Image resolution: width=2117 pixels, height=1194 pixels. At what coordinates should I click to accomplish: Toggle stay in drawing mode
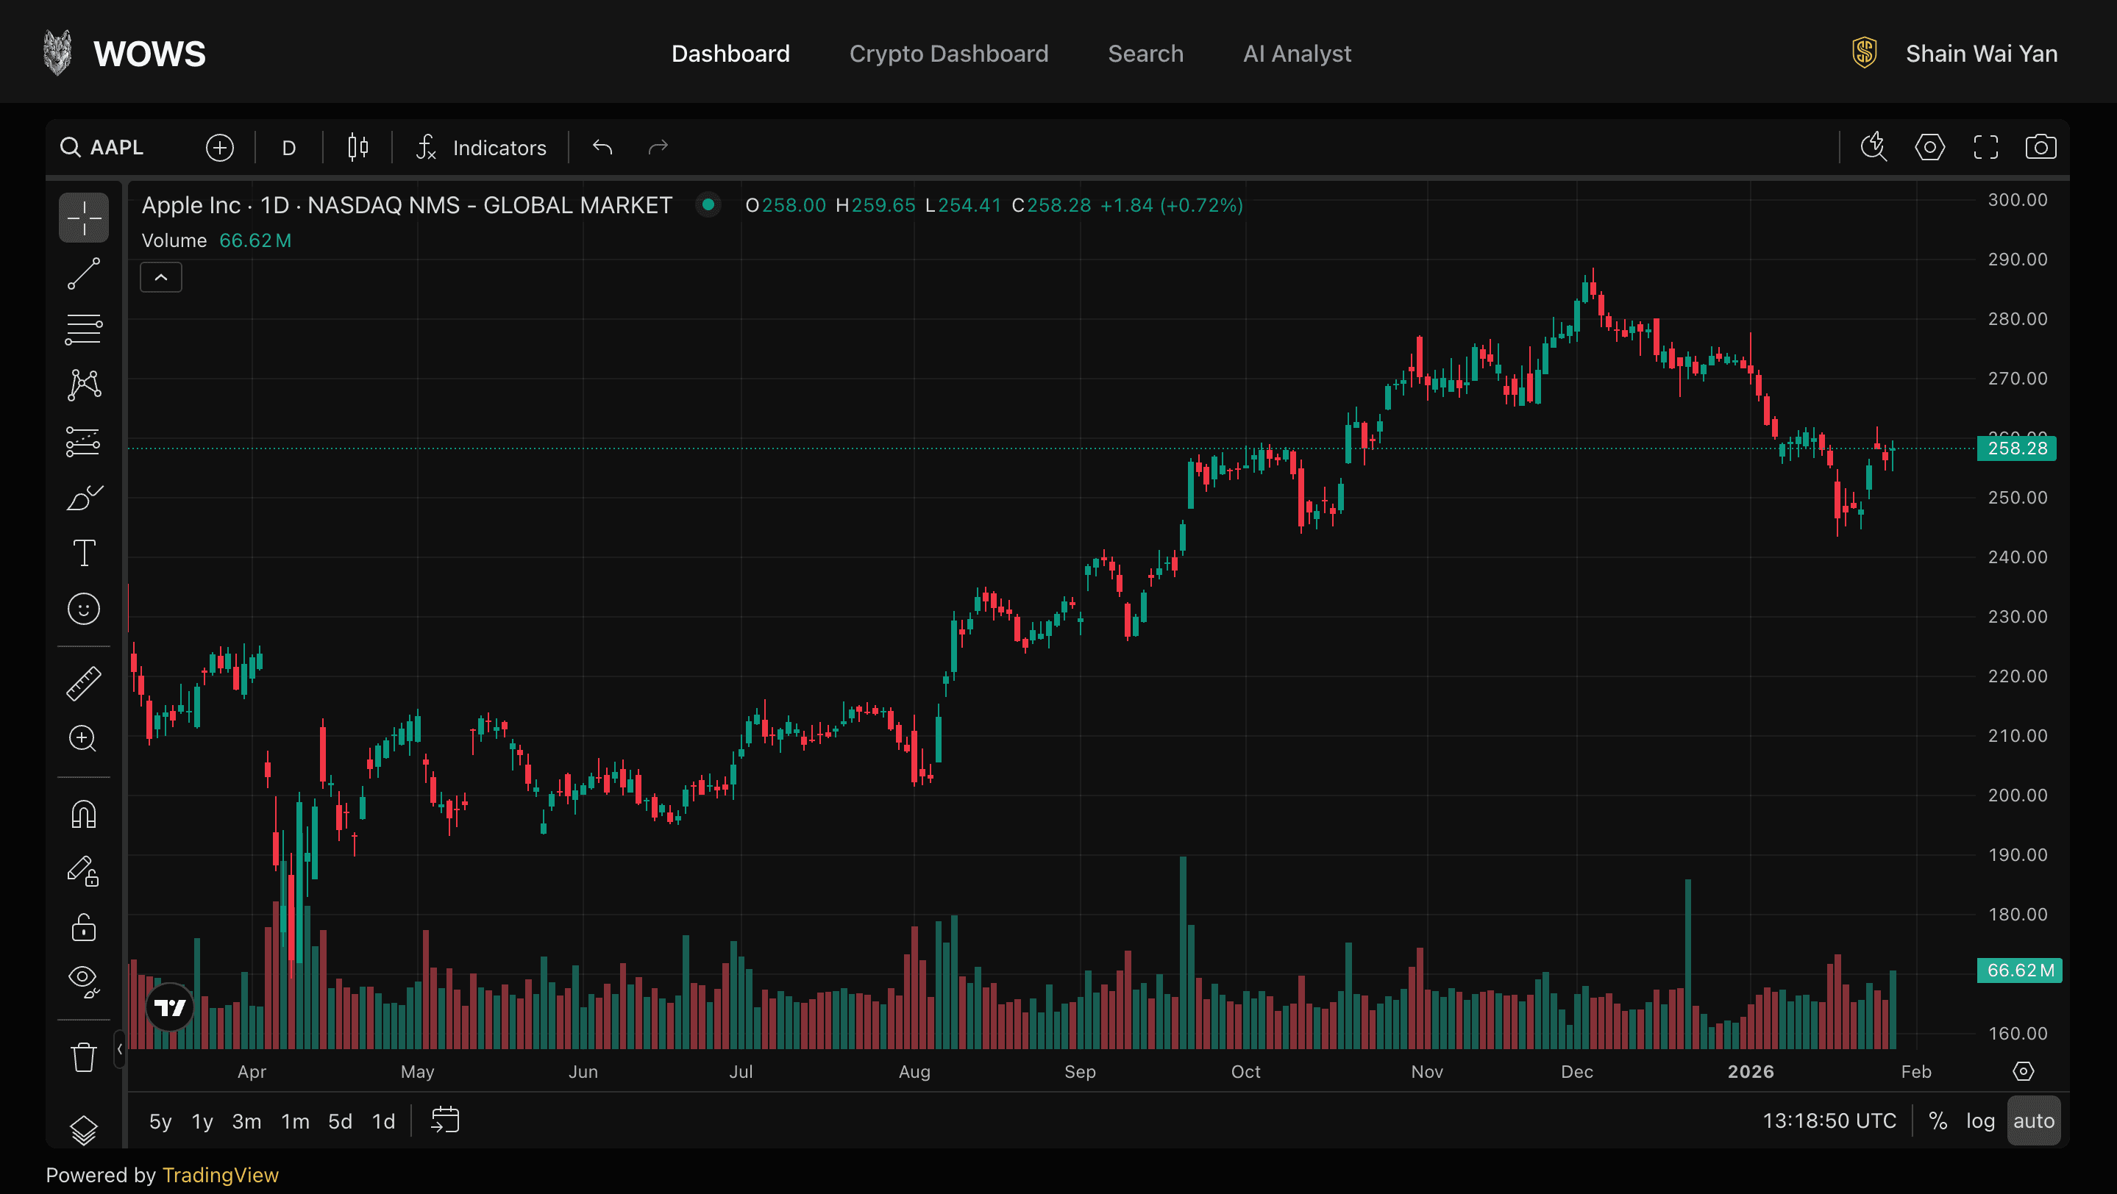(x=84, y=871)
